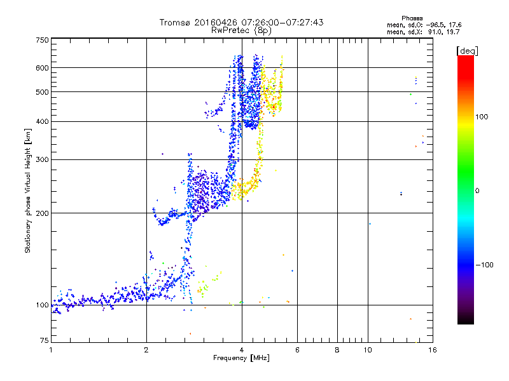Screen dimensions: 509x381
Task: Click the 'Stationary phase Virtual Height [km]' axis title
Action: coord(27,190)
